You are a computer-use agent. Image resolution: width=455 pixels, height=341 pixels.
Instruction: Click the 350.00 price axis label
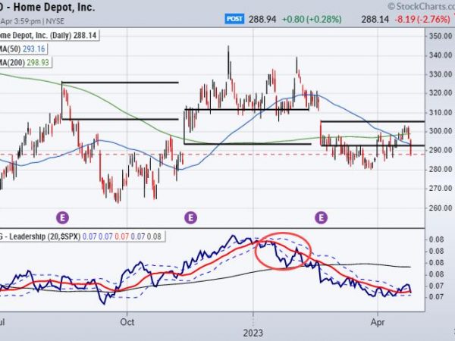pyautogui.click(x=441, y=36)
